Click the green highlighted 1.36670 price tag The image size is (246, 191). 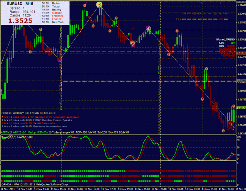pos(241,108)
